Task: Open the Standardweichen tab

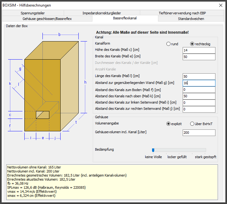Action: coord(191,19)
